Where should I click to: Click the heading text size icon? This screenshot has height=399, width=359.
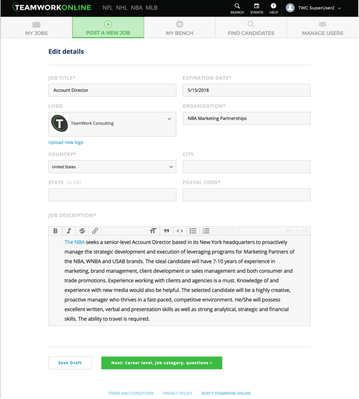click(153, 231)
